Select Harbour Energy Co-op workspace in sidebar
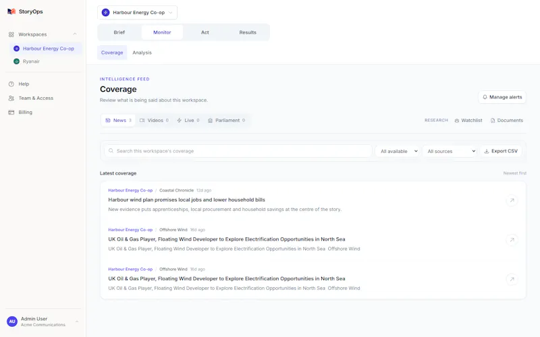This screenshot has width=540, height=337. pyautogui.click(x=45, y=49)
